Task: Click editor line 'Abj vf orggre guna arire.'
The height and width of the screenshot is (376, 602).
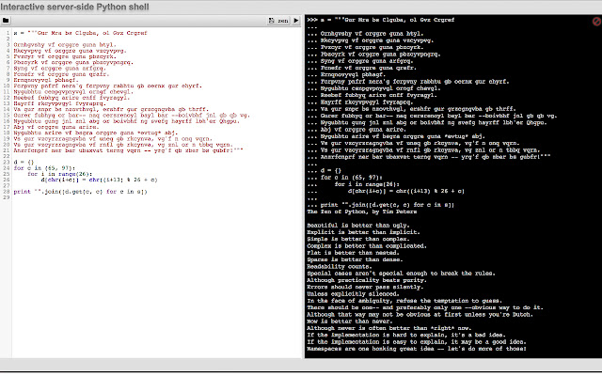Action: [x=56, y=127]
